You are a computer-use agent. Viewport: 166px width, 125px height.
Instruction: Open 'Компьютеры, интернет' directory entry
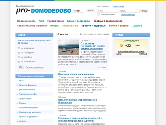(x=30, y=112)
